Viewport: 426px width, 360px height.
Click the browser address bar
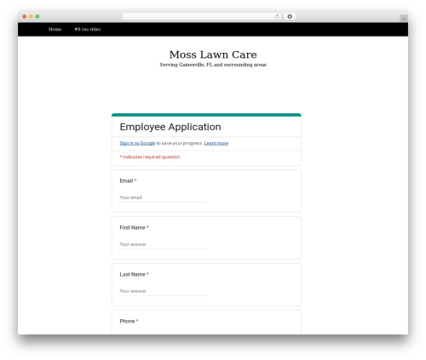click(202, 16)
